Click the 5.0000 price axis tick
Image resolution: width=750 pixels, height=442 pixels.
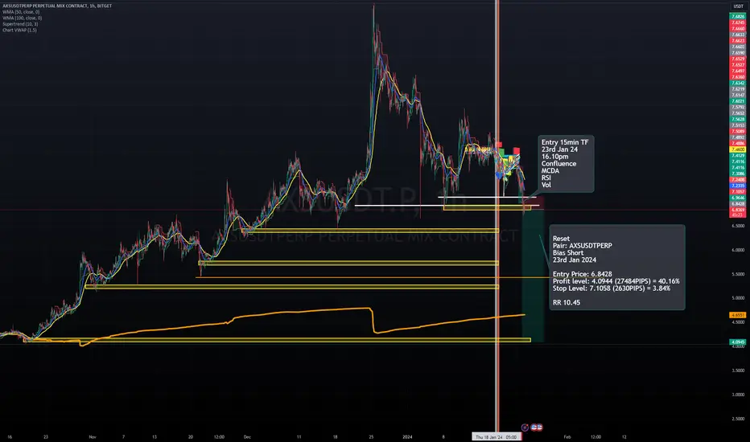tap(738, 297)
